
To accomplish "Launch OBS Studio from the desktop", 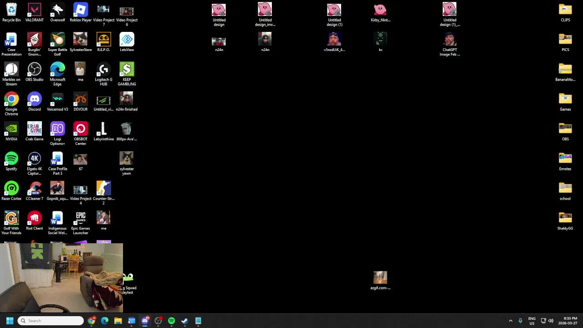I will pyautogui.click(x=35, y=72).
